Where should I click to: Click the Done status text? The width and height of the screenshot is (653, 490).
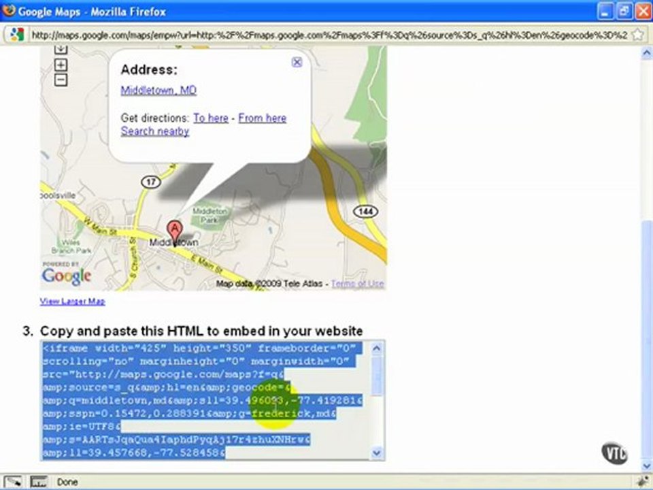pyautogui.click(x=67, y=482)
